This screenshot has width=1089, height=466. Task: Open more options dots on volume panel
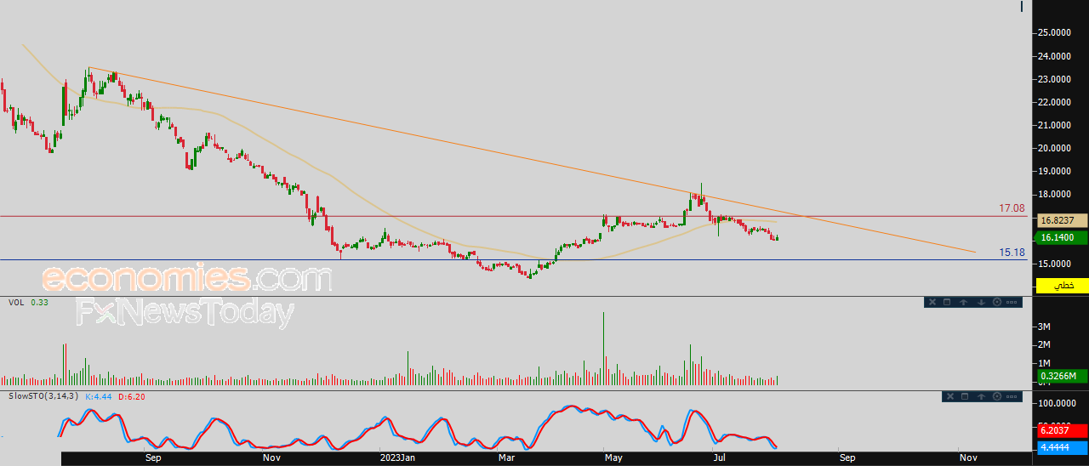coord(1012,302)
